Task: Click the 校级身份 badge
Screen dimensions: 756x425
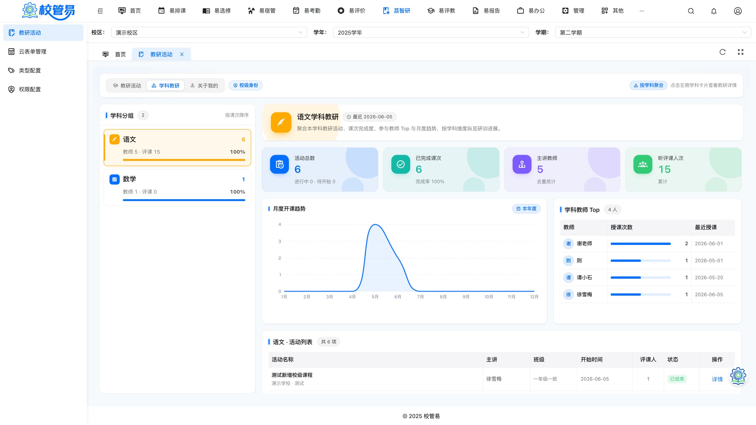Action: pyautogui.click(x=246, y=85)
